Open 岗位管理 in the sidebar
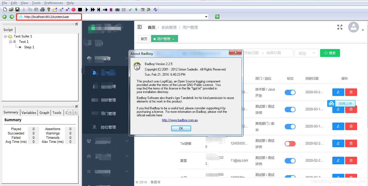Viewport: 368px width, 186px height. click(x=108, y=127)
